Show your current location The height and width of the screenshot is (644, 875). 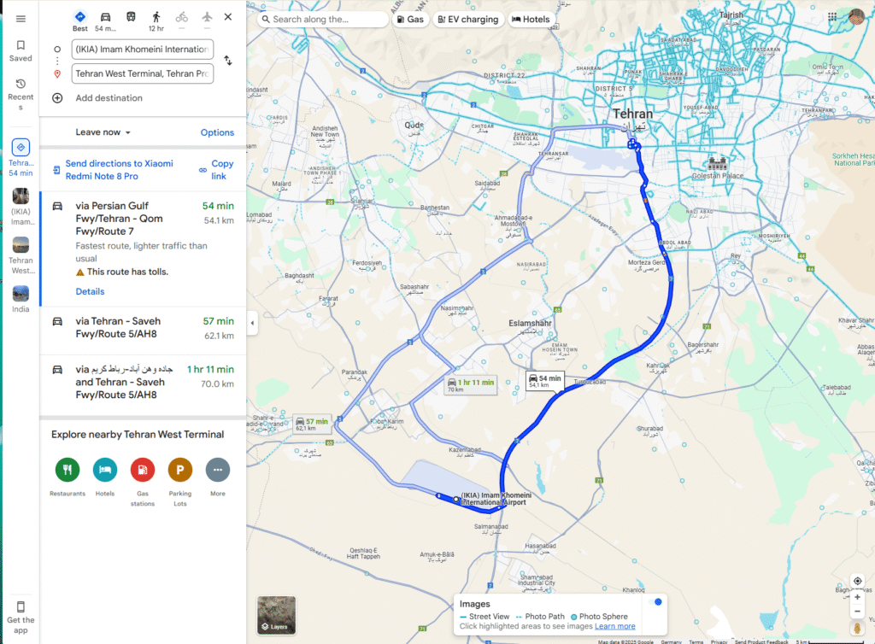click(857, 581)
